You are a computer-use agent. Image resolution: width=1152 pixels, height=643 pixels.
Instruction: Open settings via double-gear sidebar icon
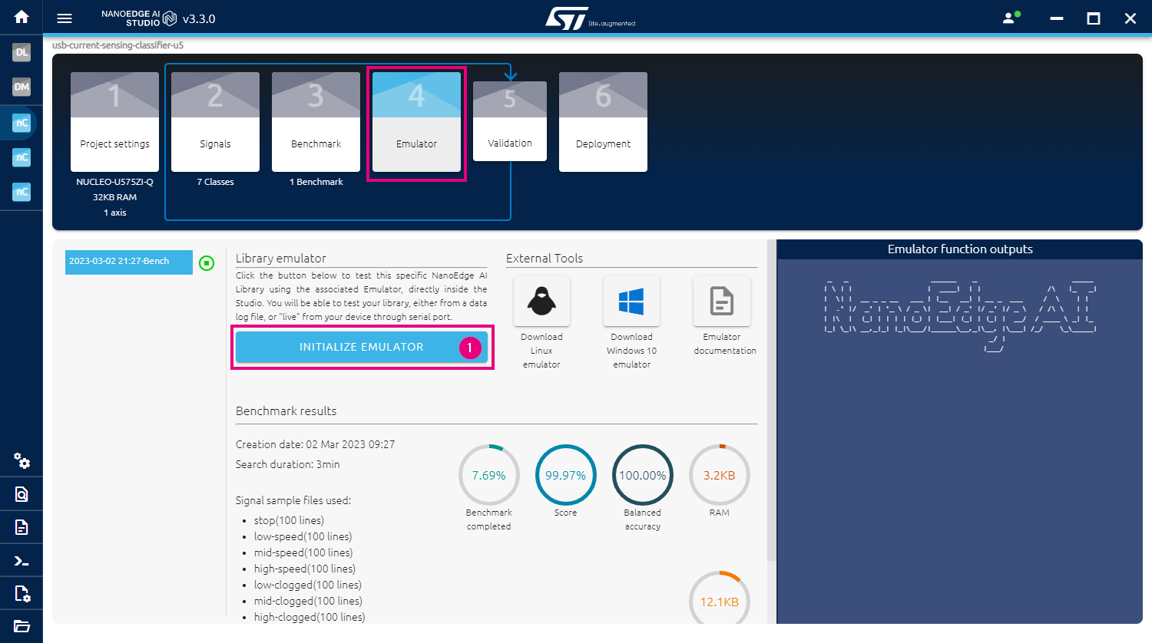[22, 461]
